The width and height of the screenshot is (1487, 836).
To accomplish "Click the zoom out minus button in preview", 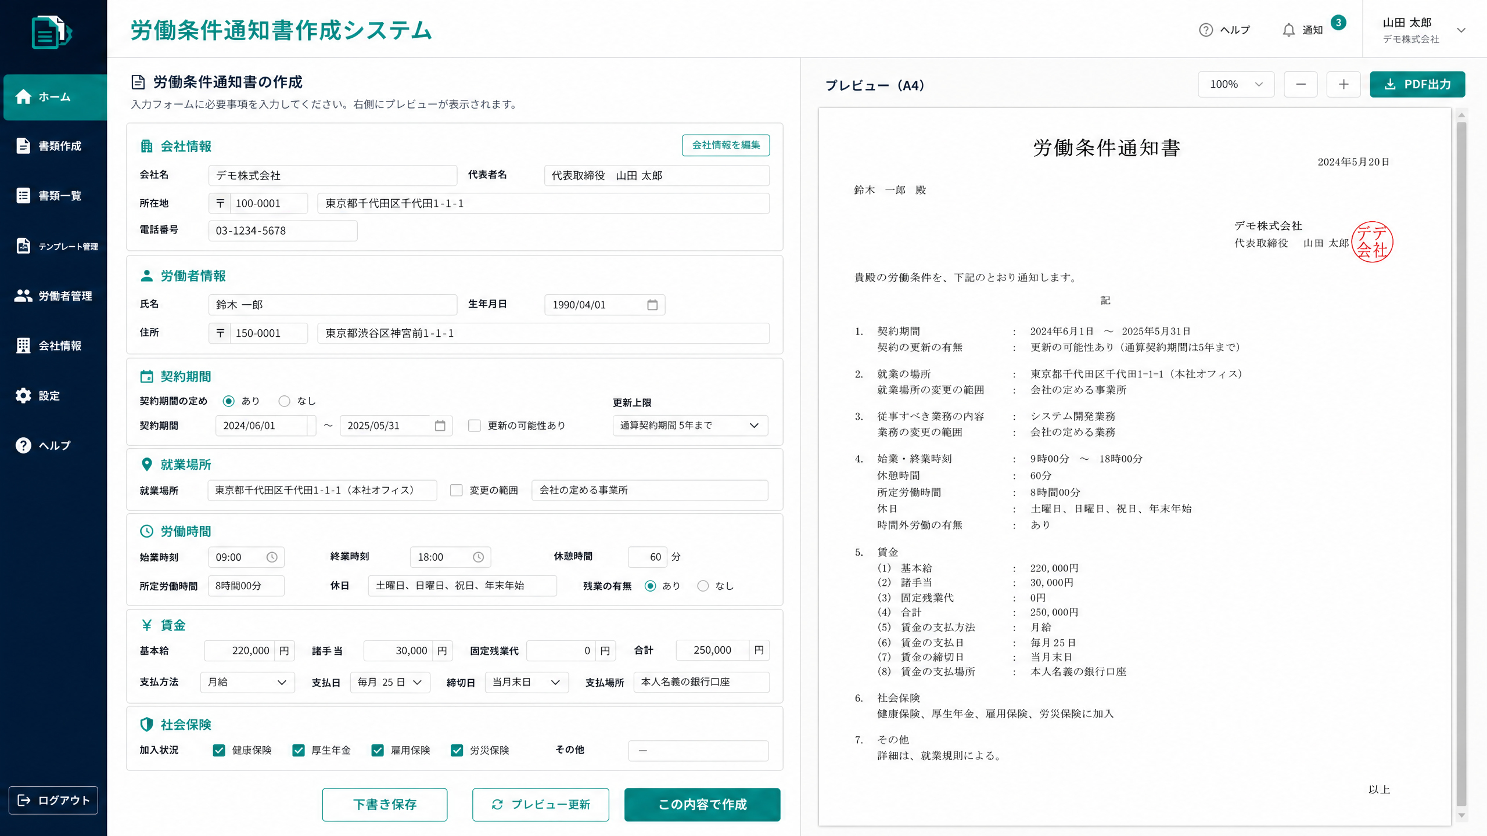I will point(1301,85).
